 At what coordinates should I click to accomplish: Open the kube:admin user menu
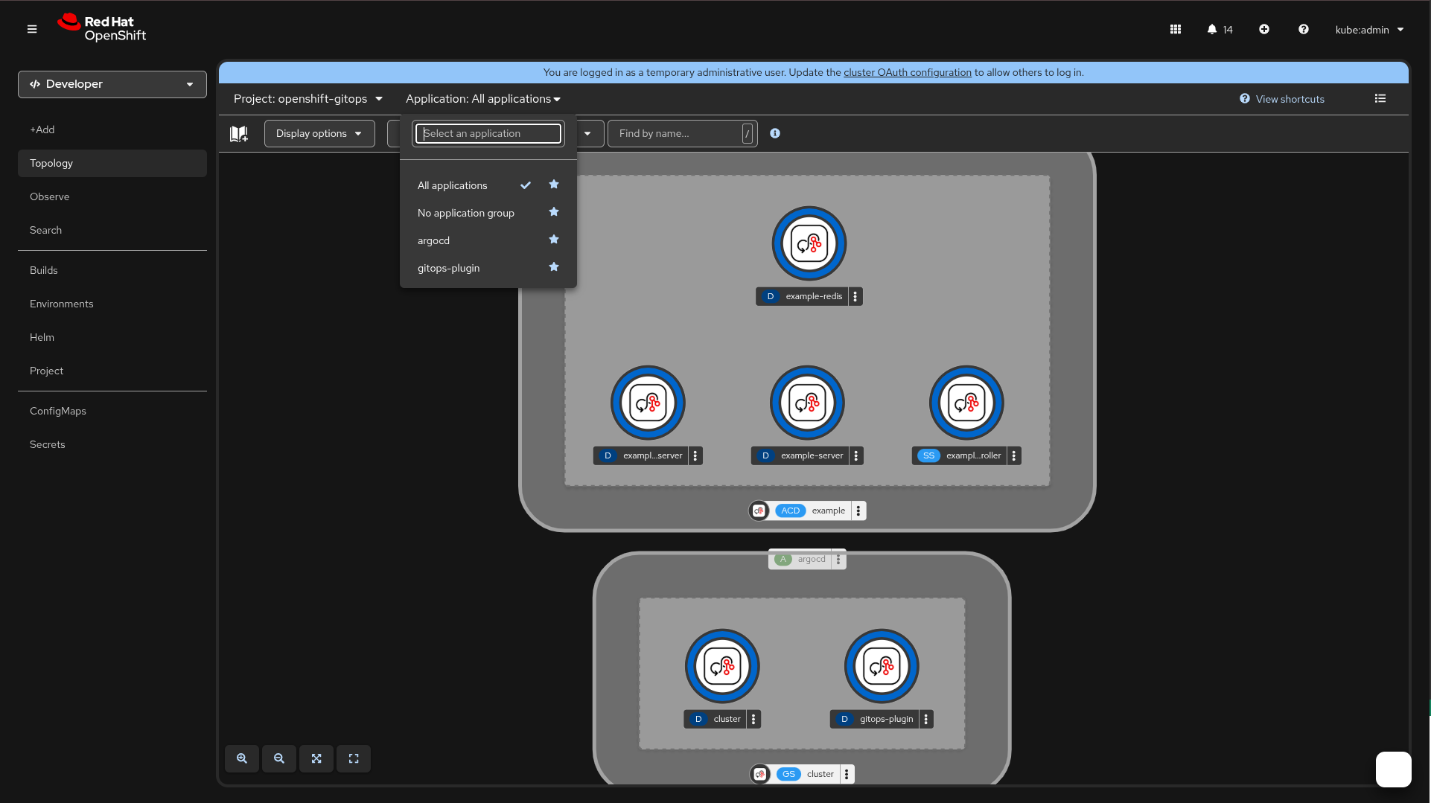point(1370,30)
